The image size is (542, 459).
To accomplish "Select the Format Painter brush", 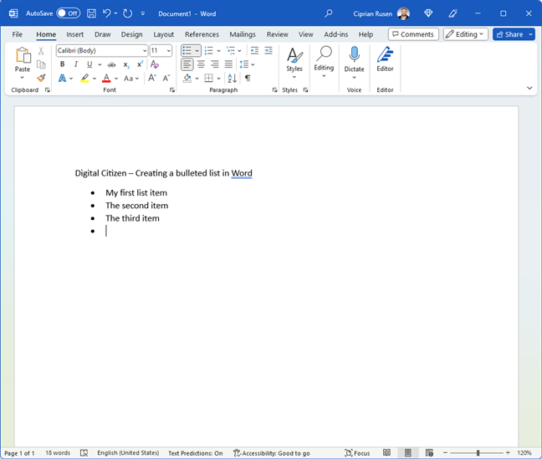I will coord(41,78).
